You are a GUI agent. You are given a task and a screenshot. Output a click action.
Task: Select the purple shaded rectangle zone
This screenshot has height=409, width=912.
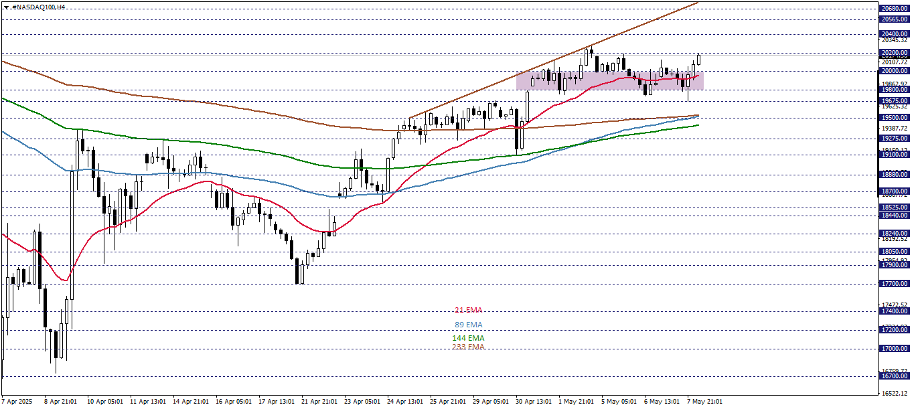pos(609,80)
